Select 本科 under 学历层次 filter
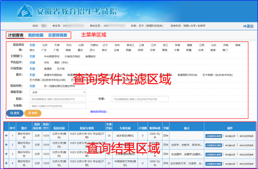Image resolution: width=258 pixels, height=169 pixels. pos(47,63)
